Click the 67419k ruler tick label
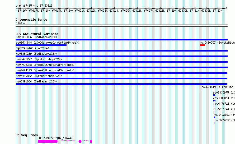 click(57, 11)
